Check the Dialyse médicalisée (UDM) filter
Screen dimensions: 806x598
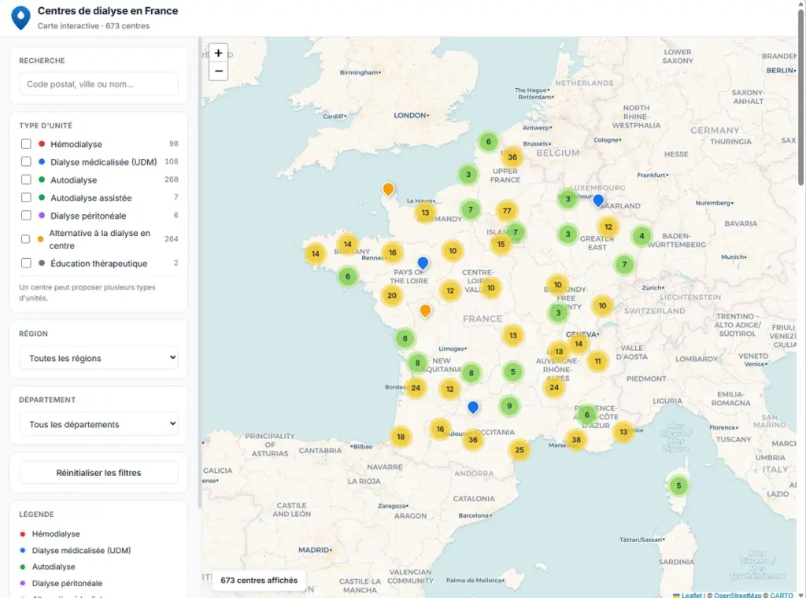point(26,162)
